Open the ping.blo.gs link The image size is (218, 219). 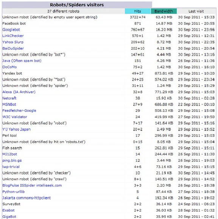[12, 160]
